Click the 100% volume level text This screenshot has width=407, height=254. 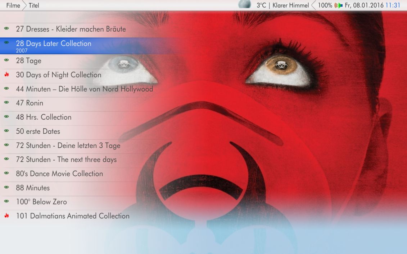[x=325, y=5]
